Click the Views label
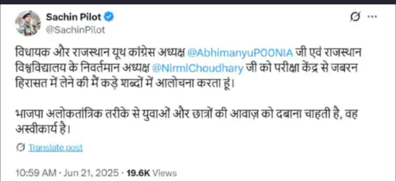 [x=164, y=173]
